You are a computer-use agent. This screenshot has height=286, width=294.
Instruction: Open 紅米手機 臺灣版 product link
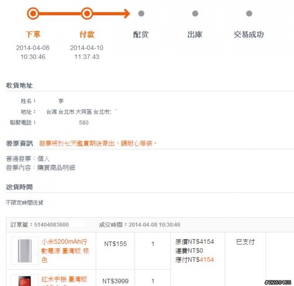tap(64, 280)
